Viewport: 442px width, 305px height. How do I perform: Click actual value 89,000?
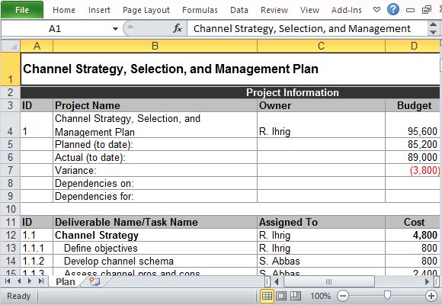click(x=413, y=157)
